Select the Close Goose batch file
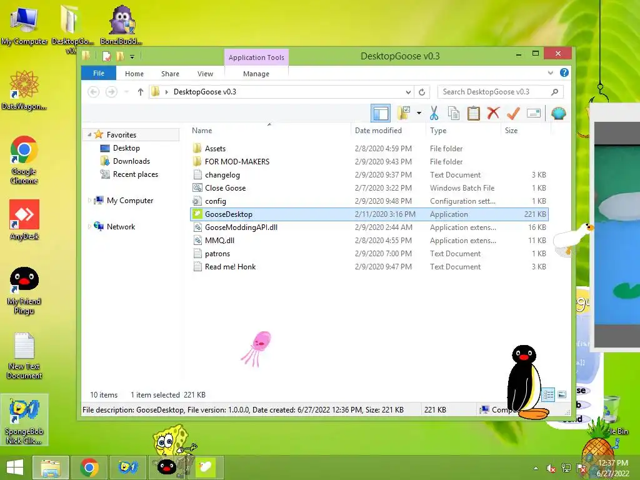The width and height of the screenshot is (640, 480). point(369,187)
